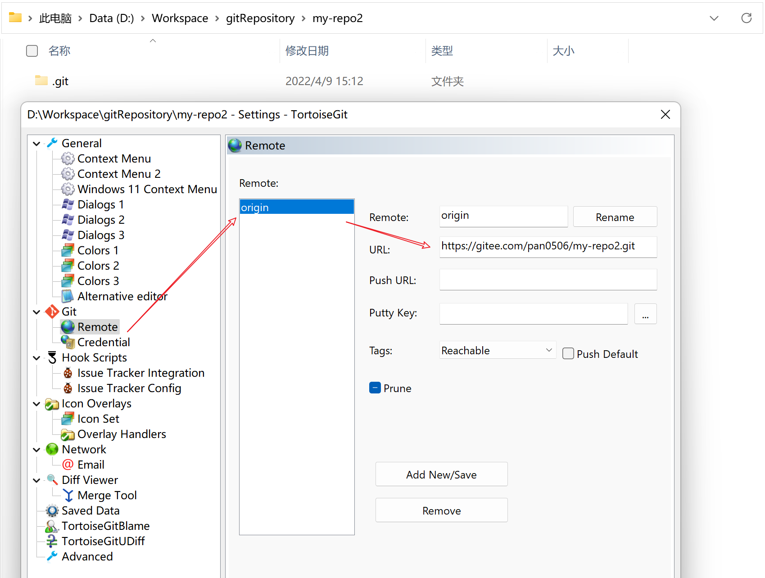This screenshot has width=765, height=578.
Task: Click the Email at-sign icon
Action: [68, 465]
